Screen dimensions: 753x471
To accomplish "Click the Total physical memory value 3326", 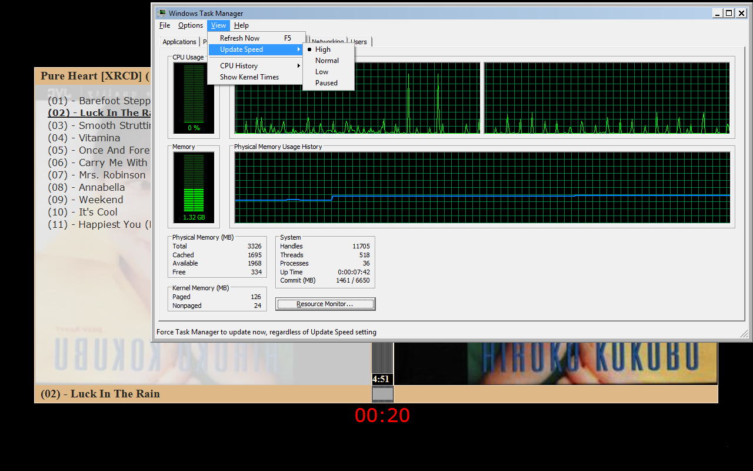I will tap(255, 246).
